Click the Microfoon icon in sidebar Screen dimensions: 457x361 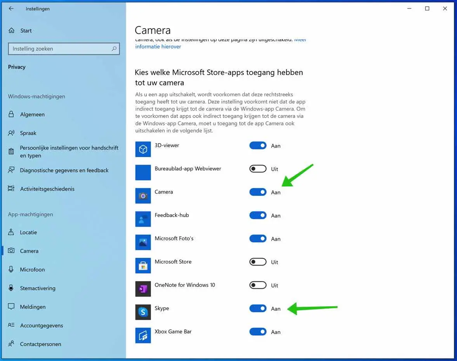(11, 269)
